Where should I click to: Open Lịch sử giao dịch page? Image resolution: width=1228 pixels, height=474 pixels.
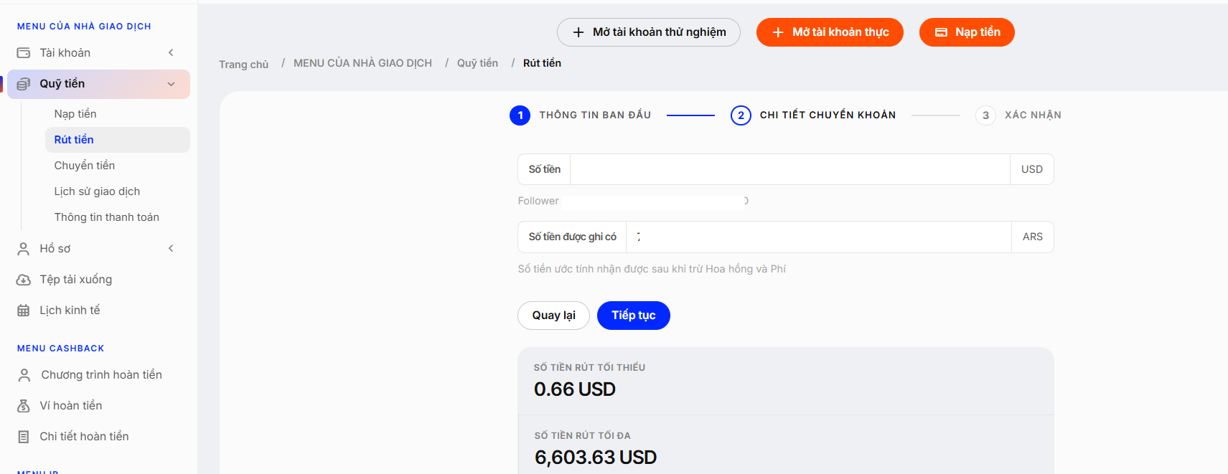(x=97, y=191)
